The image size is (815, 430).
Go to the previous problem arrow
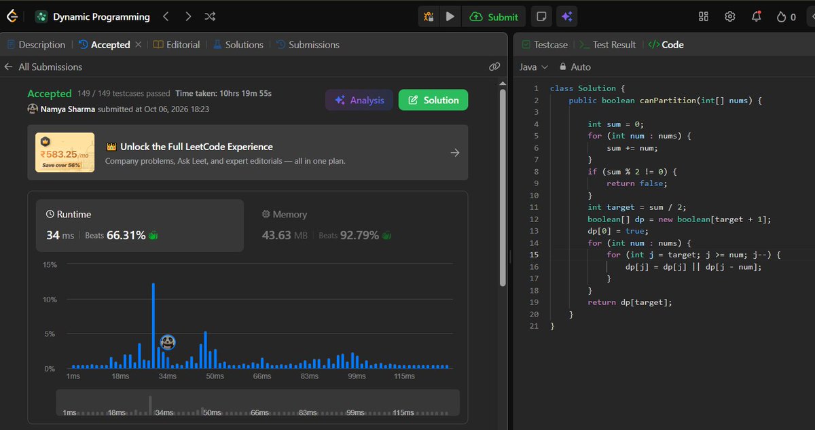(x=166, y=16)
